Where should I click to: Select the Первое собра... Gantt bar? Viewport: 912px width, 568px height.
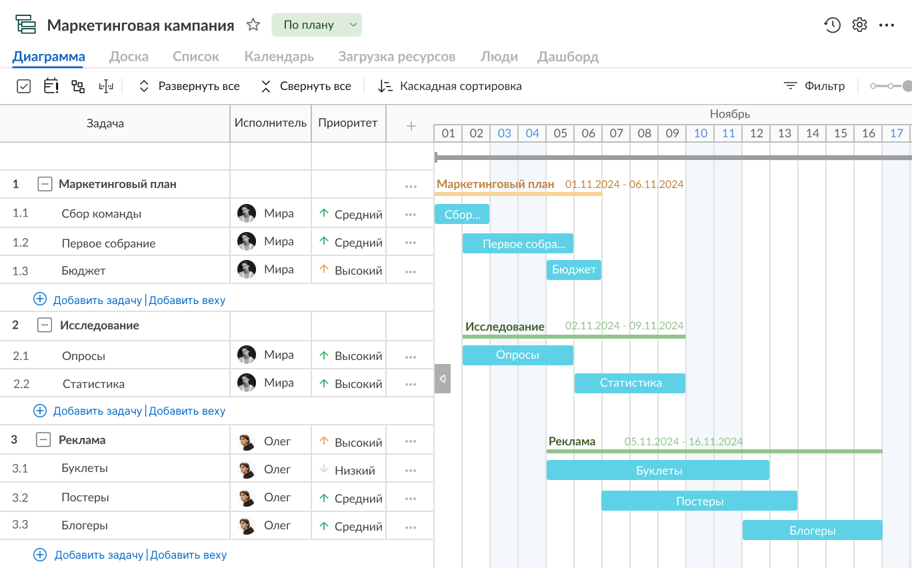point(518,243)
